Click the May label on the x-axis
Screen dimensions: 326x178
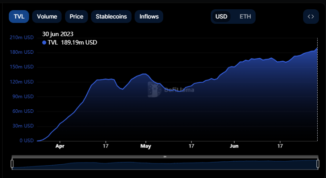[146, 145]
